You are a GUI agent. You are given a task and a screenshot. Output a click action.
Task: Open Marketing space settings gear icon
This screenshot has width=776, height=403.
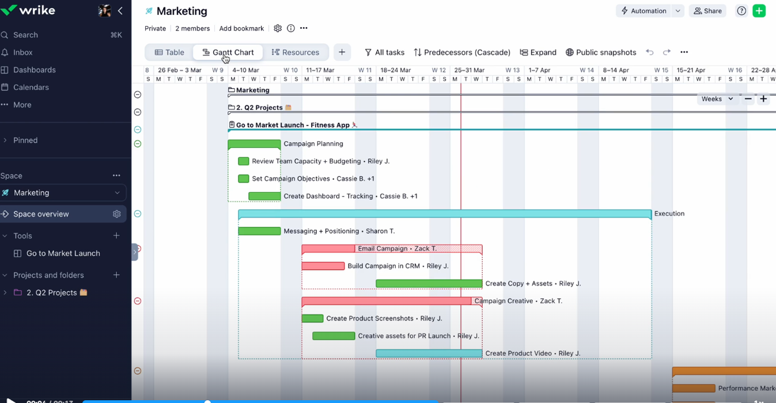(x=278, y=28)
